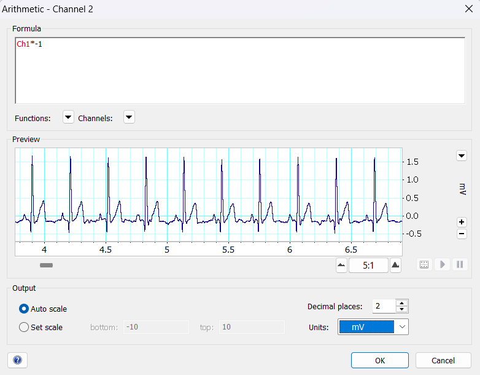
Task: Zoom out the amplitude axis with minus button
Action: coord(462,234)
